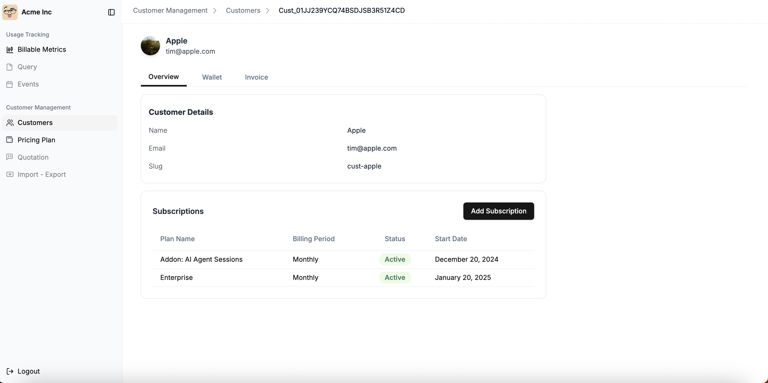Viewport: 768px width, 383px height.
Task: Switch to the Wallet tab
Action: pos(212,77)
